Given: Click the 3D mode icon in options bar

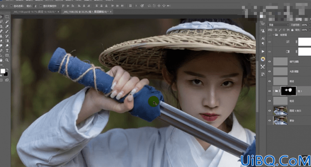Looking at the screenshot, I should pyautogui.click(x=142, y=6).
